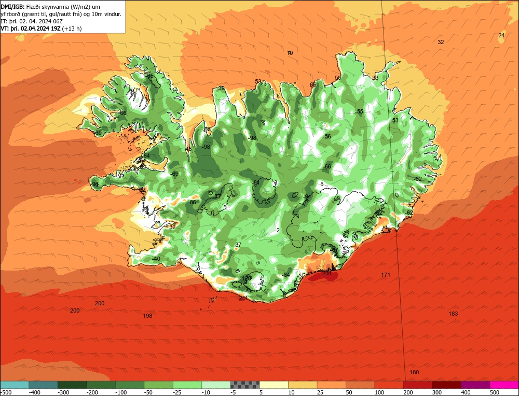
Task: Click the '-25' legend scale label
Action: tap(177, 392)
